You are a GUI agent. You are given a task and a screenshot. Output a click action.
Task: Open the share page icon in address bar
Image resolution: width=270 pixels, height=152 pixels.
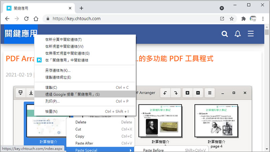(x=222, y=19)
